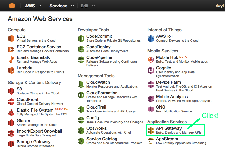Viewport: 225px width, 147px height.
Task: Open the CloudFormation icon
Action: coord(81,95)
